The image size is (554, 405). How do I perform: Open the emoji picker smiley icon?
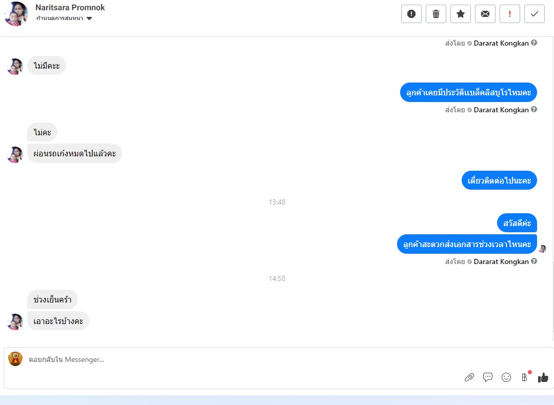tap(506, 377)
